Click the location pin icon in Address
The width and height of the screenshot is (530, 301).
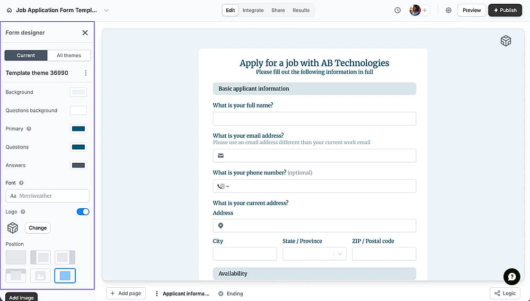tap(220, 226)
